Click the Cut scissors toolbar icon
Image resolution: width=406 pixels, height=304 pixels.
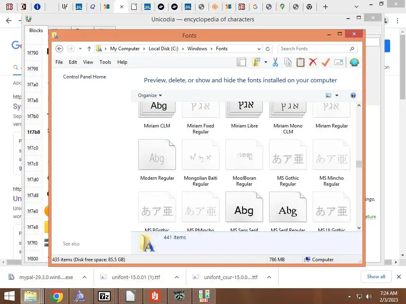point(275,62)
